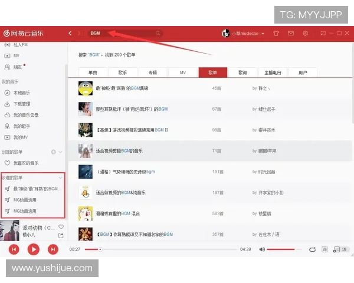Viewport: 354px width, 283px height.
Task: Add a new playlist with plus icon
Action: [x=53, y=152]
